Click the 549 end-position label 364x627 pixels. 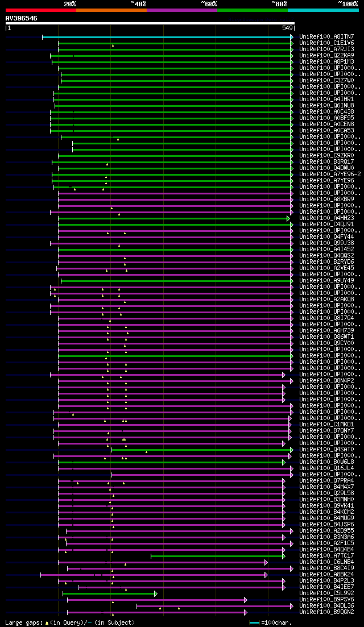[x=288, y=28]
